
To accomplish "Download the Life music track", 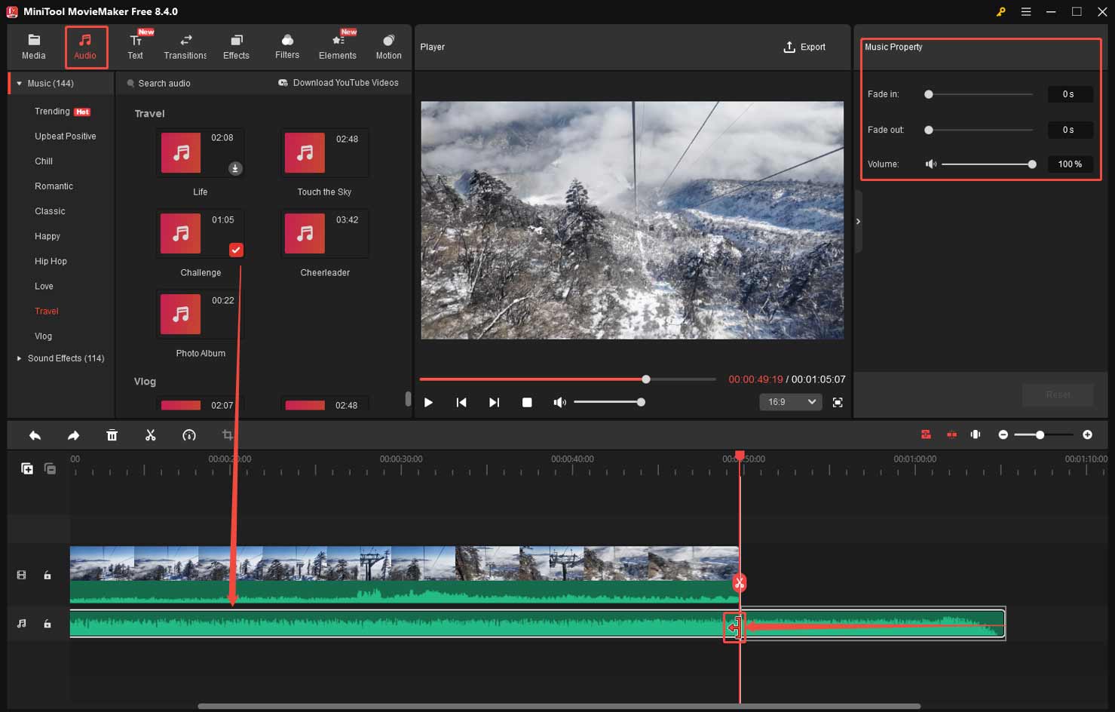I will coord(234,168).
